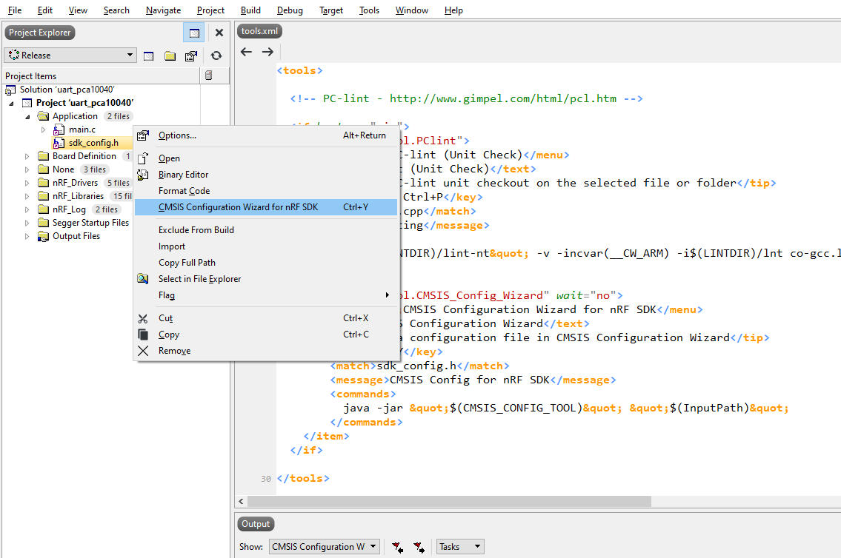The width and height of the screenshot is (841, 558).
Task: Click the yellow folder toolbar icon
Action: (x=170, y=56)
